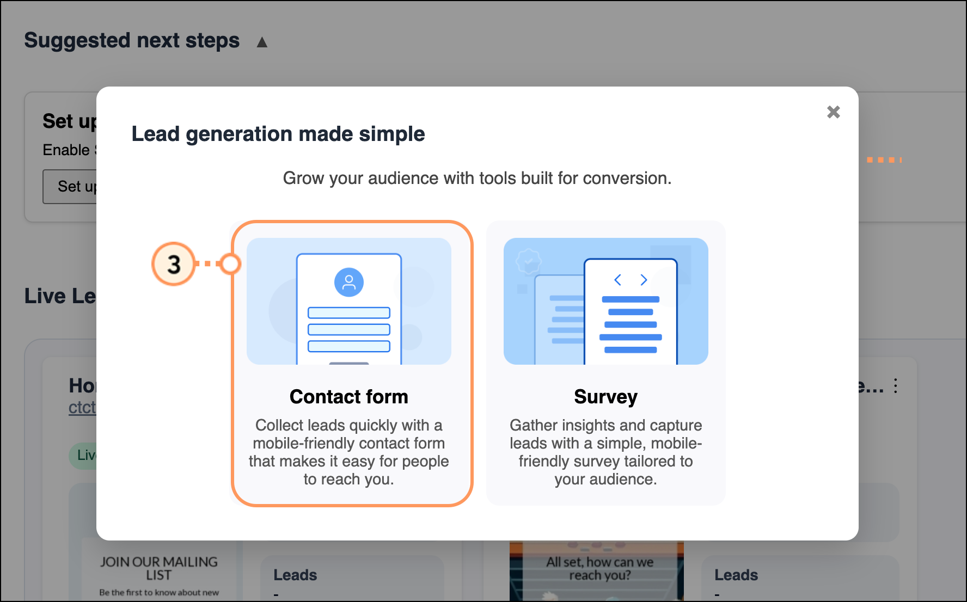
Task: Click the Contact form description text
Action: [x=349, y=452]
